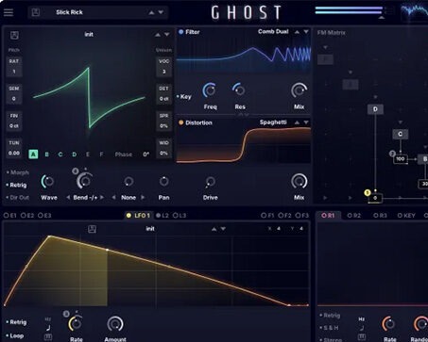Select oscillator F
428x342 pixels.
101,155
